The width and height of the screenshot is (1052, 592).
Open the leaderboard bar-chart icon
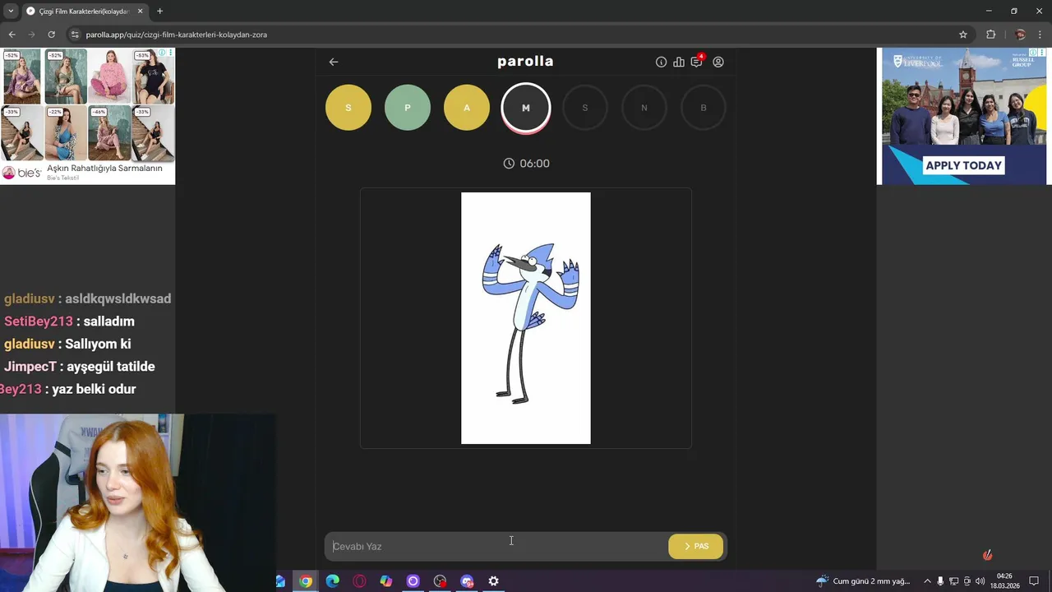click(x=679, y=62)
